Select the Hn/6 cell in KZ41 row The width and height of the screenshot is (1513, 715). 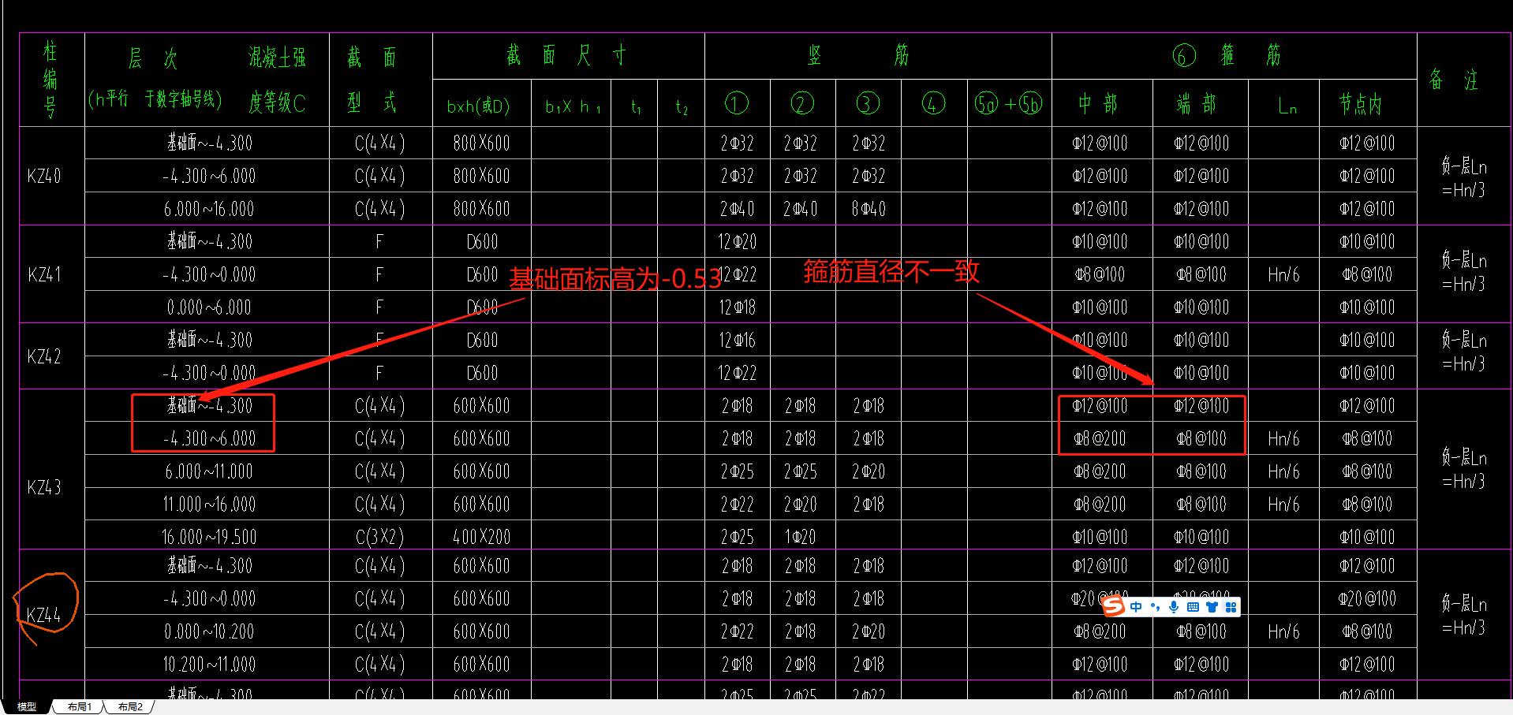point(1283,274)
